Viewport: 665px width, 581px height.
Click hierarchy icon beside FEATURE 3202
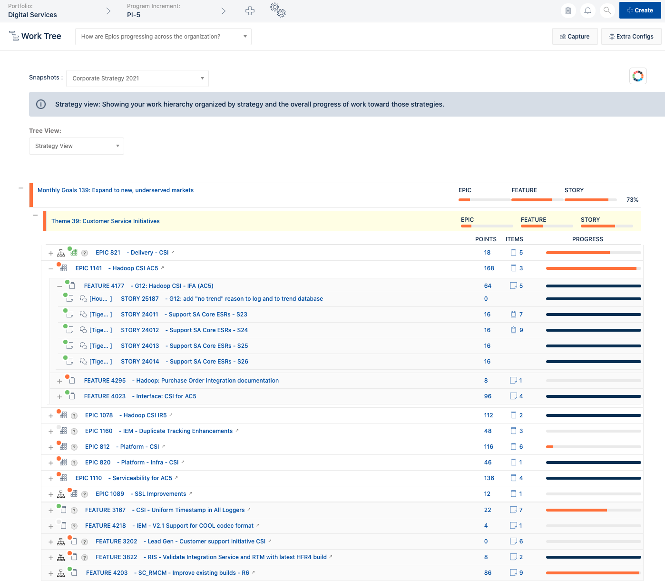click(x=61, y=542)
